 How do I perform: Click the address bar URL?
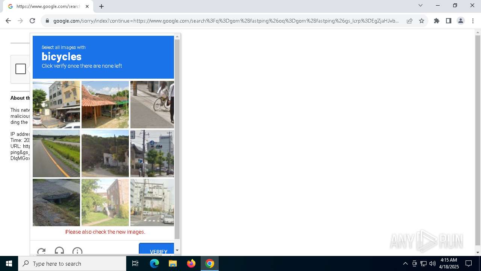(226, 21)
